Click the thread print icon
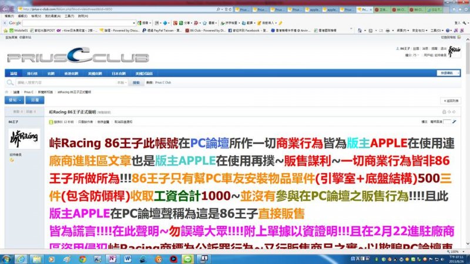The image size is (470, 264). point(444,111)
